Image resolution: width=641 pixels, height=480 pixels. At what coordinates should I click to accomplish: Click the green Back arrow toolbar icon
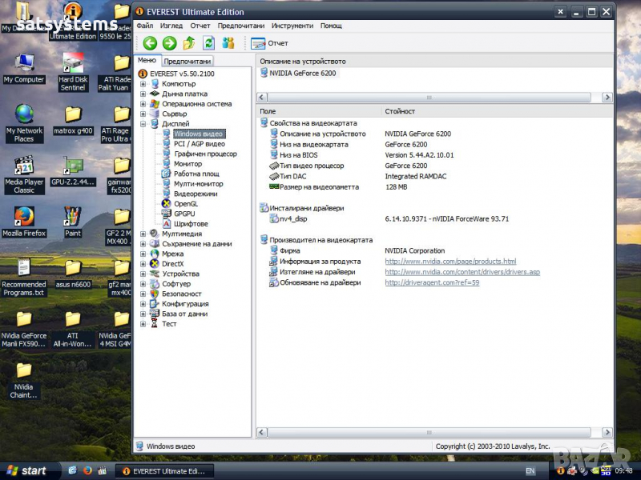click(150, 43)
